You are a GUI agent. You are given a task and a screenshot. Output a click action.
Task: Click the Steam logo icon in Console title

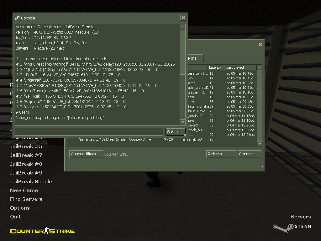click(17, 18)
